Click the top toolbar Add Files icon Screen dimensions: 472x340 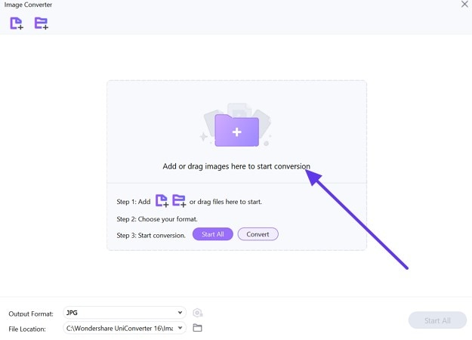(17, 23)
